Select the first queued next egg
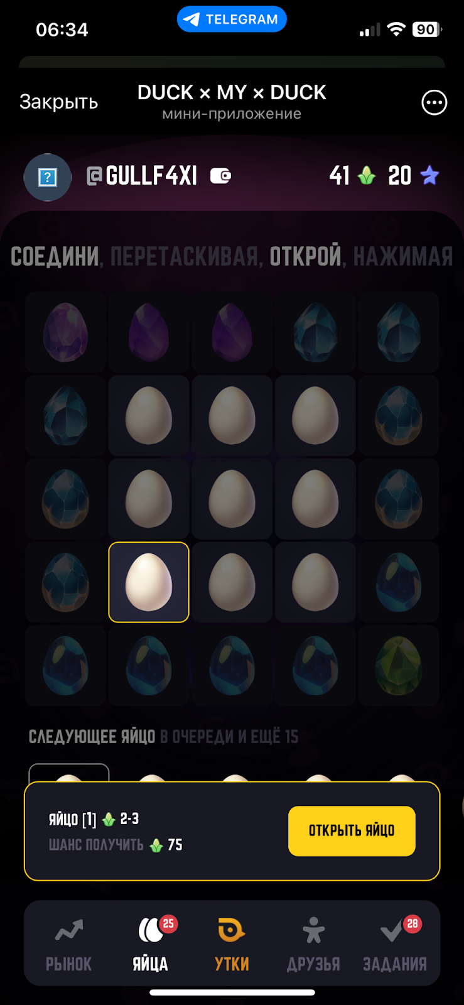The width and height of the screenshot is (464, 1005). 69,773
